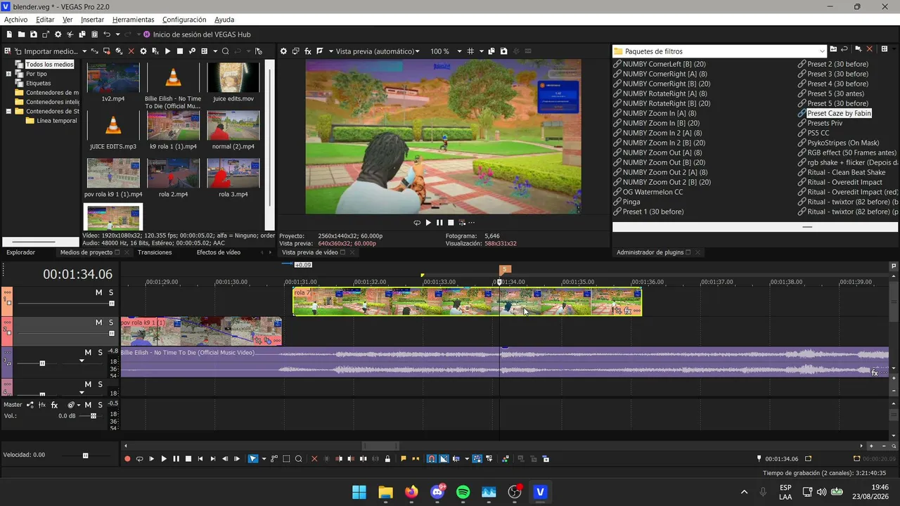Insert a marker with the yellow flag icon

pyautogui.click(x=404, y=459)
